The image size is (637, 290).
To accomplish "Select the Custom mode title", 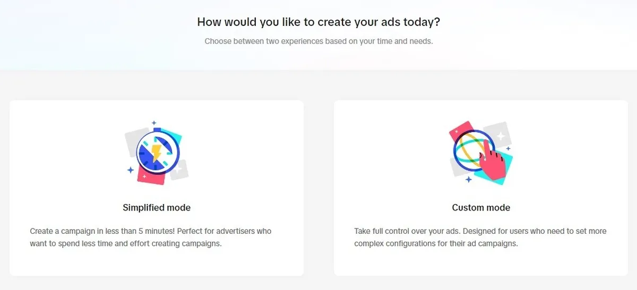I will [481, 207].
